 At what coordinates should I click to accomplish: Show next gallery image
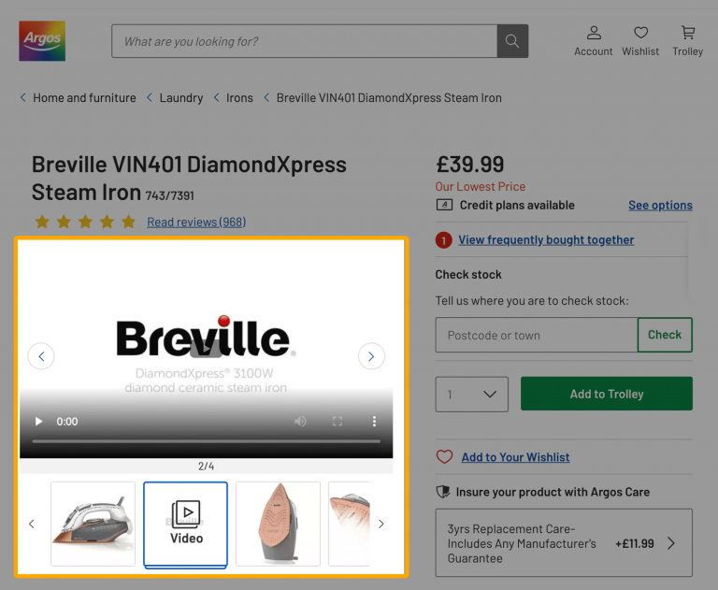371,356
